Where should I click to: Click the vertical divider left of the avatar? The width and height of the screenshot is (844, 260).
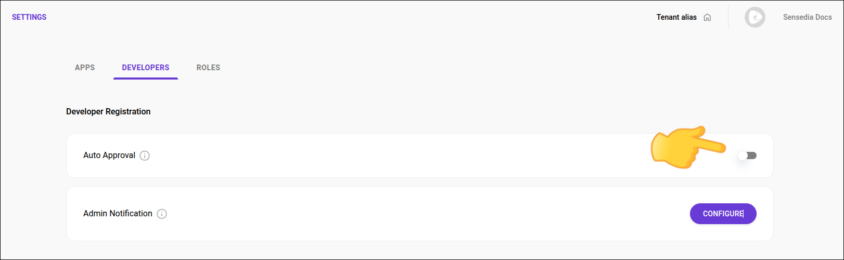click(x=728, y=17)
